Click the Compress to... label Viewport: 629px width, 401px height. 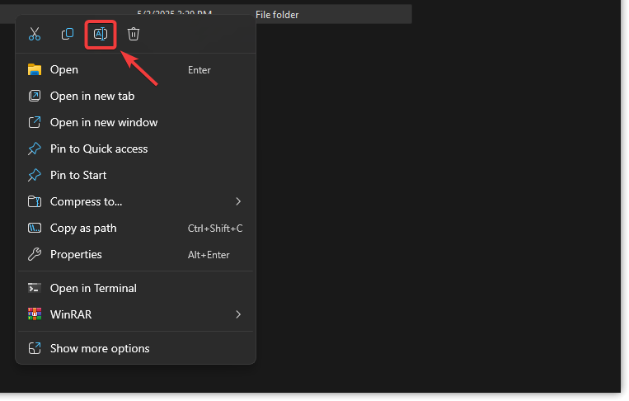pos(86,202)
